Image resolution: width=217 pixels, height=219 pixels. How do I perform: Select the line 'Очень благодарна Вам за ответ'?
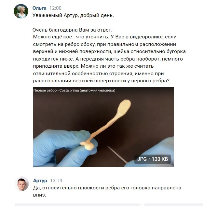[x=72, y=30]
